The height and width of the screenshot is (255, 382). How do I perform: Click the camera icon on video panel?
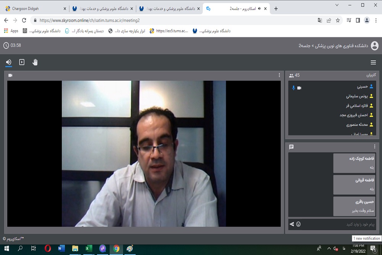[10, 75]
